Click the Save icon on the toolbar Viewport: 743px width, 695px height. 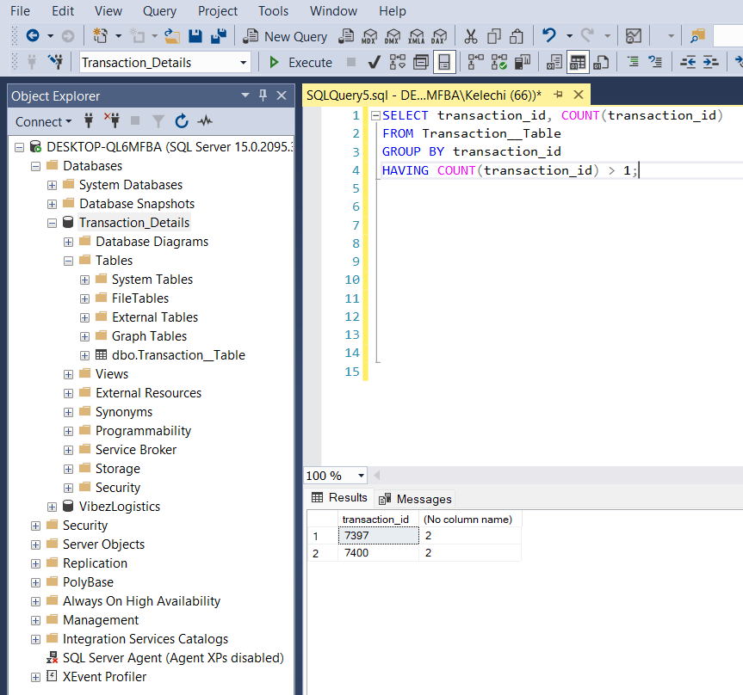coord(195,38)
